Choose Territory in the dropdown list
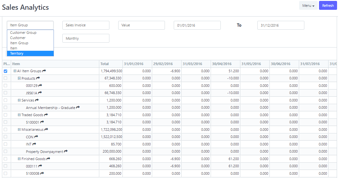338x178 pixels. click(x=30, y=53)
